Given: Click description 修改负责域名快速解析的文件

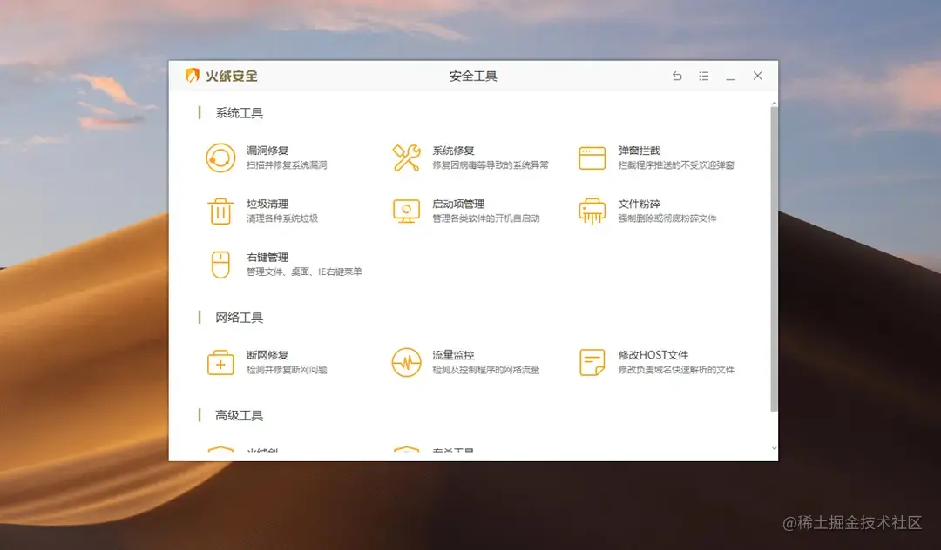Looking at the screenshot, I should pyautogui.click(x=676, y=370).
